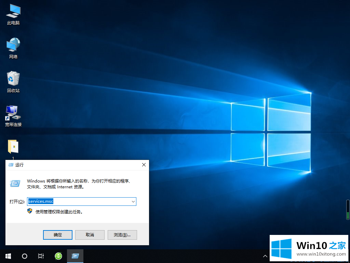Open the Windows Start menu
Screen dimensions: 350x263
coord(8,256)
